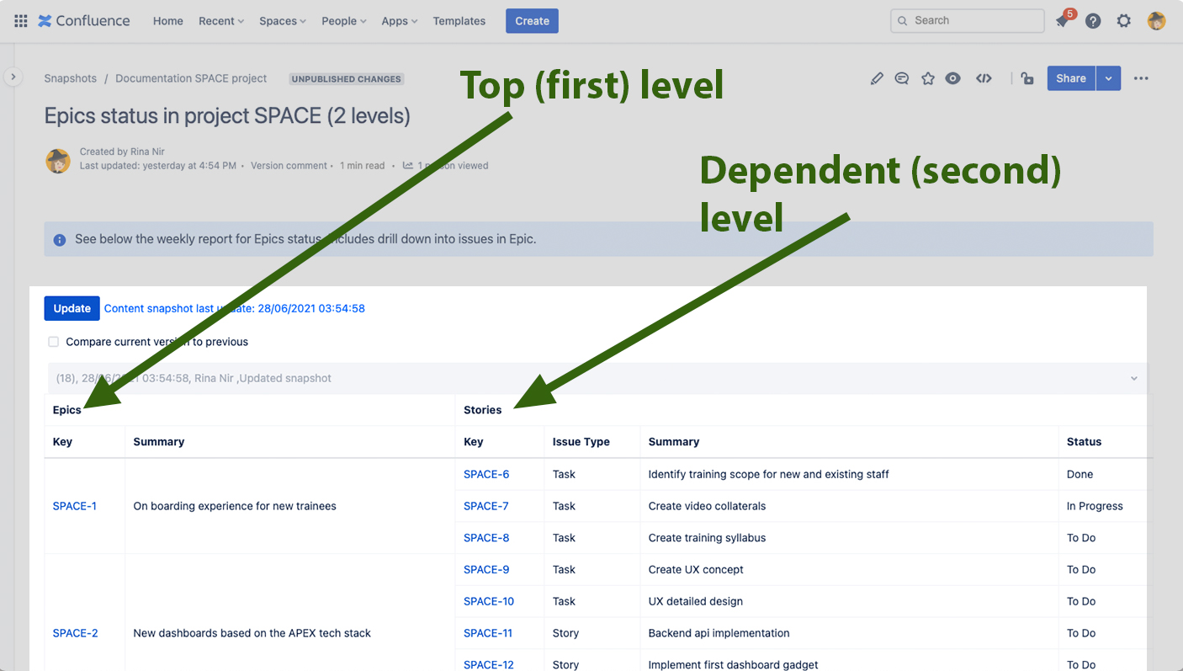Open the settings gear icon
Viewport: 1183px width, 671px height.
click(1124, 21)
